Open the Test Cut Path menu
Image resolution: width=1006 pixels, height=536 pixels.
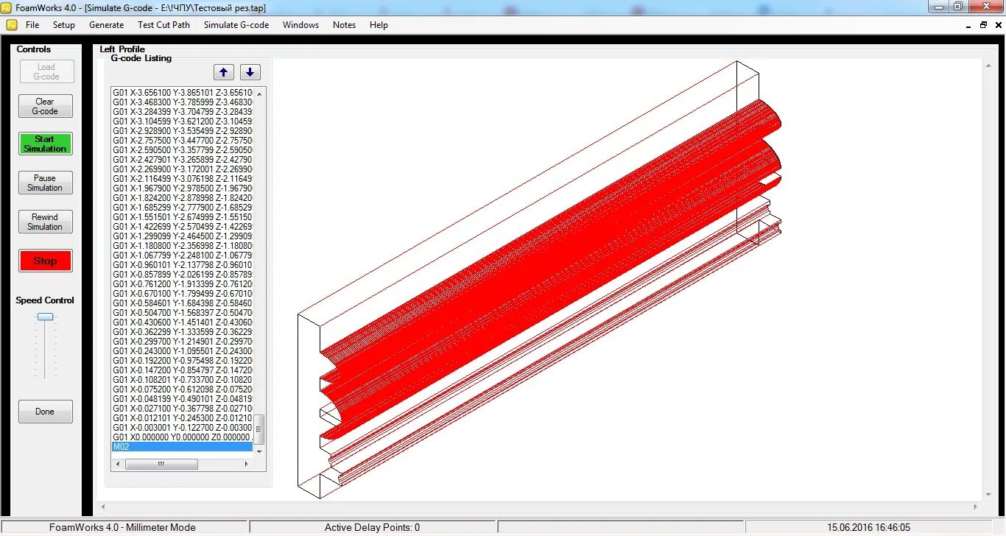click(x=163, y=25)
